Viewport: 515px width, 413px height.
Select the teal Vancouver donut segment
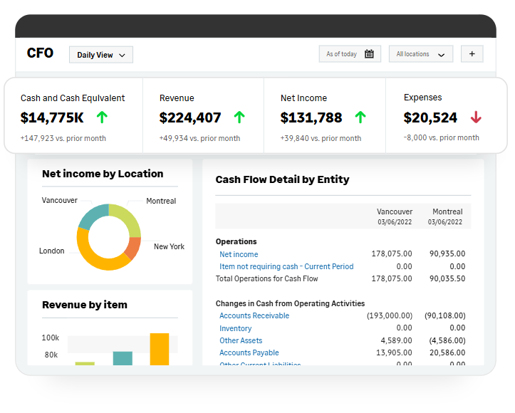point(93,216)
